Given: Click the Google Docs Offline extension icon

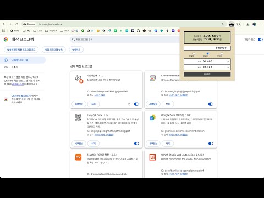Looking at the screenshot, I should click(152, 118).
